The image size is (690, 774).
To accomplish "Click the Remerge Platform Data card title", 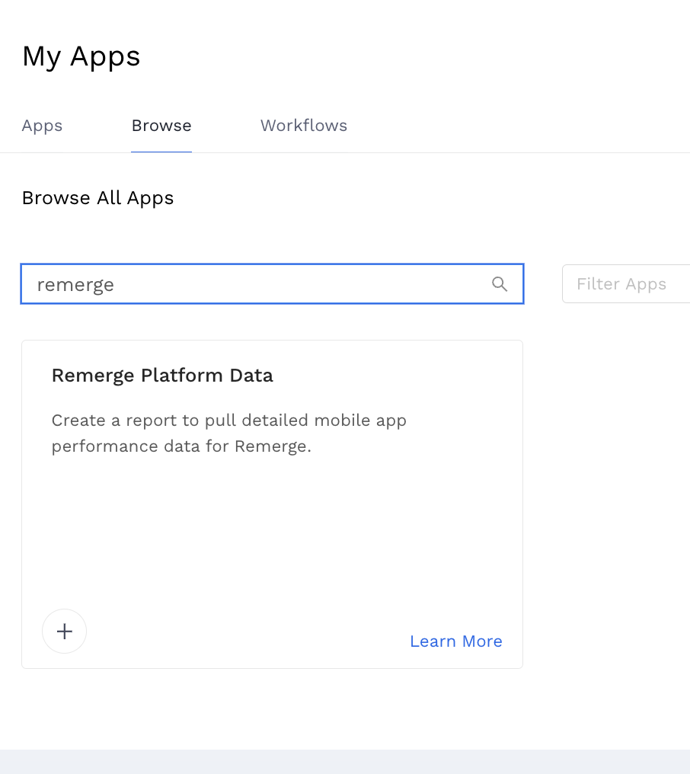I will click(162, 376).
